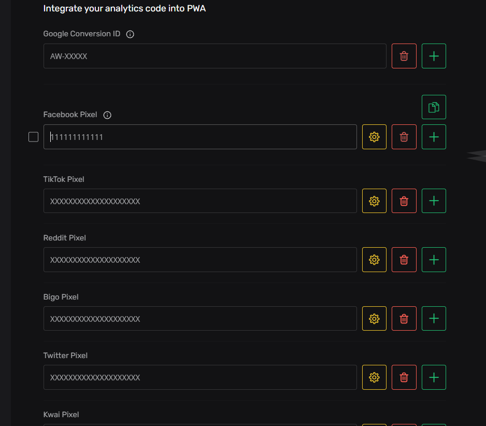Viewport: 486px width, 426px height.
Task: Delete the Facebook Pixel entry
Action: [404, 137]
